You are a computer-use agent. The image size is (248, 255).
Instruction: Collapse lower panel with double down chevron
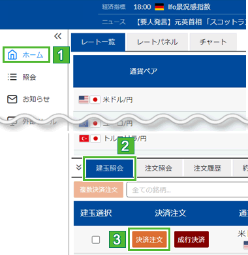tap(78, 167)
